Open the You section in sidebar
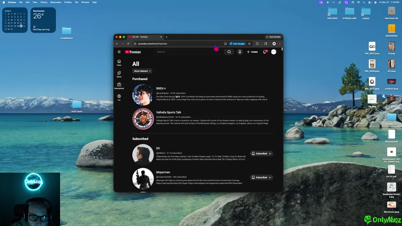402x226 pixels. [x=119, y=97]
